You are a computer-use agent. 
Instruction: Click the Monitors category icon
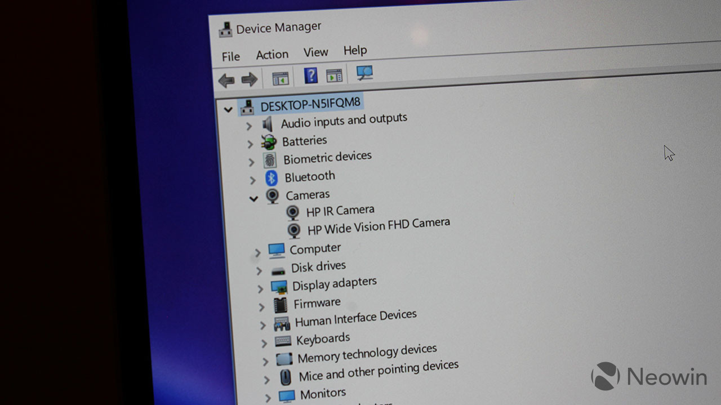point(287,395)
